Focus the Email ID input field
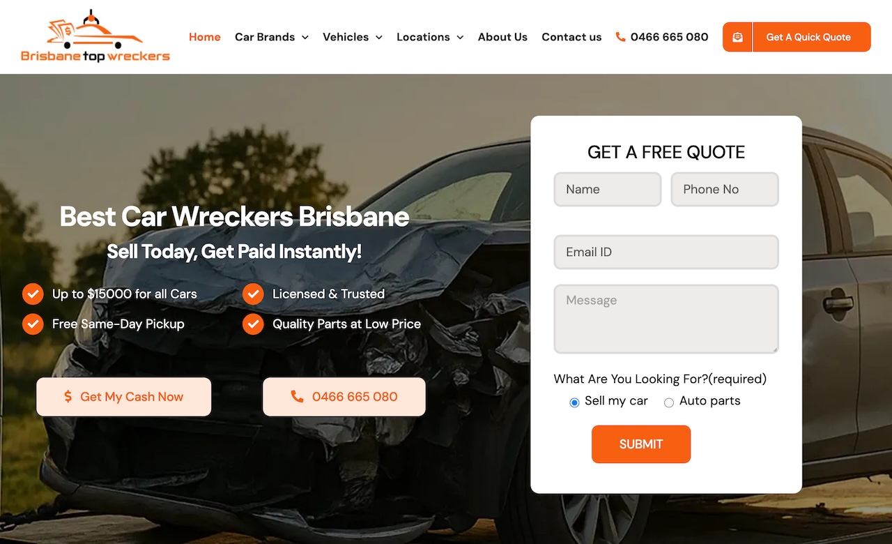 (666, 252)
